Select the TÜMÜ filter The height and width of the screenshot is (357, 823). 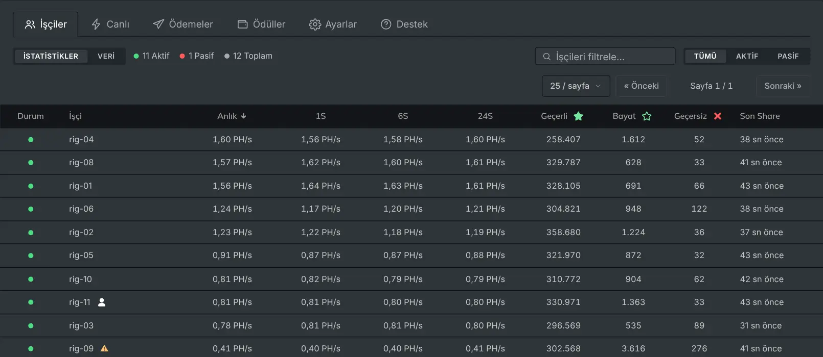[705, 56]
